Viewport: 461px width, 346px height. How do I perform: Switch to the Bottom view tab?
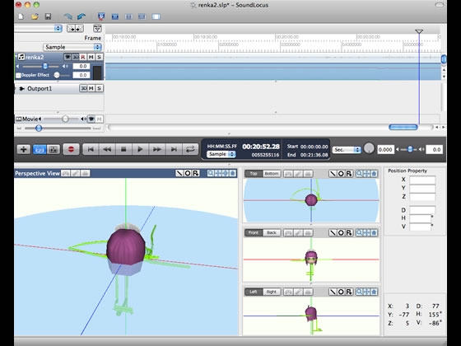pyautogui.click(x=272, y=174)
